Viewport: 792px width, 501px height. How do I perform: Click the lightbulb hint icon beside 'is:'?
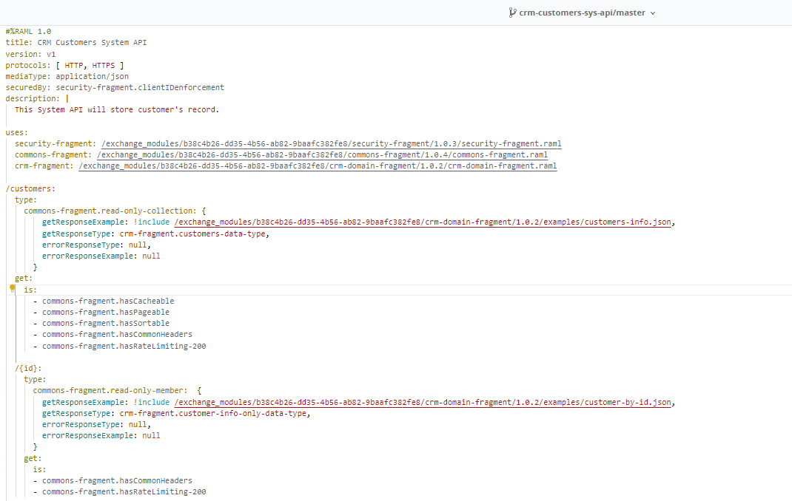[13, 288]
